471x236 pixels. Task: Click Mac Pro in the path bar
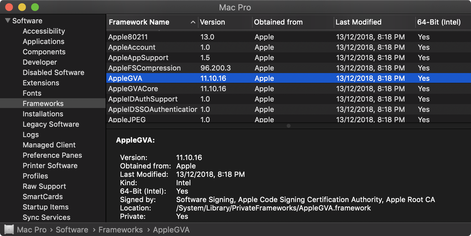point(32,230)
